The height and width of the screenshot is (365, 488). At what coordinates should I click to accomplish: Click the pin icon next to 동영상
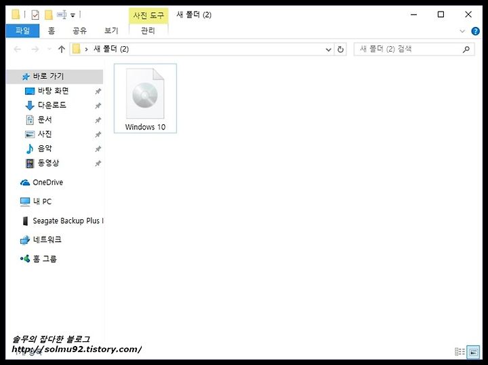(x=98, y=164)
